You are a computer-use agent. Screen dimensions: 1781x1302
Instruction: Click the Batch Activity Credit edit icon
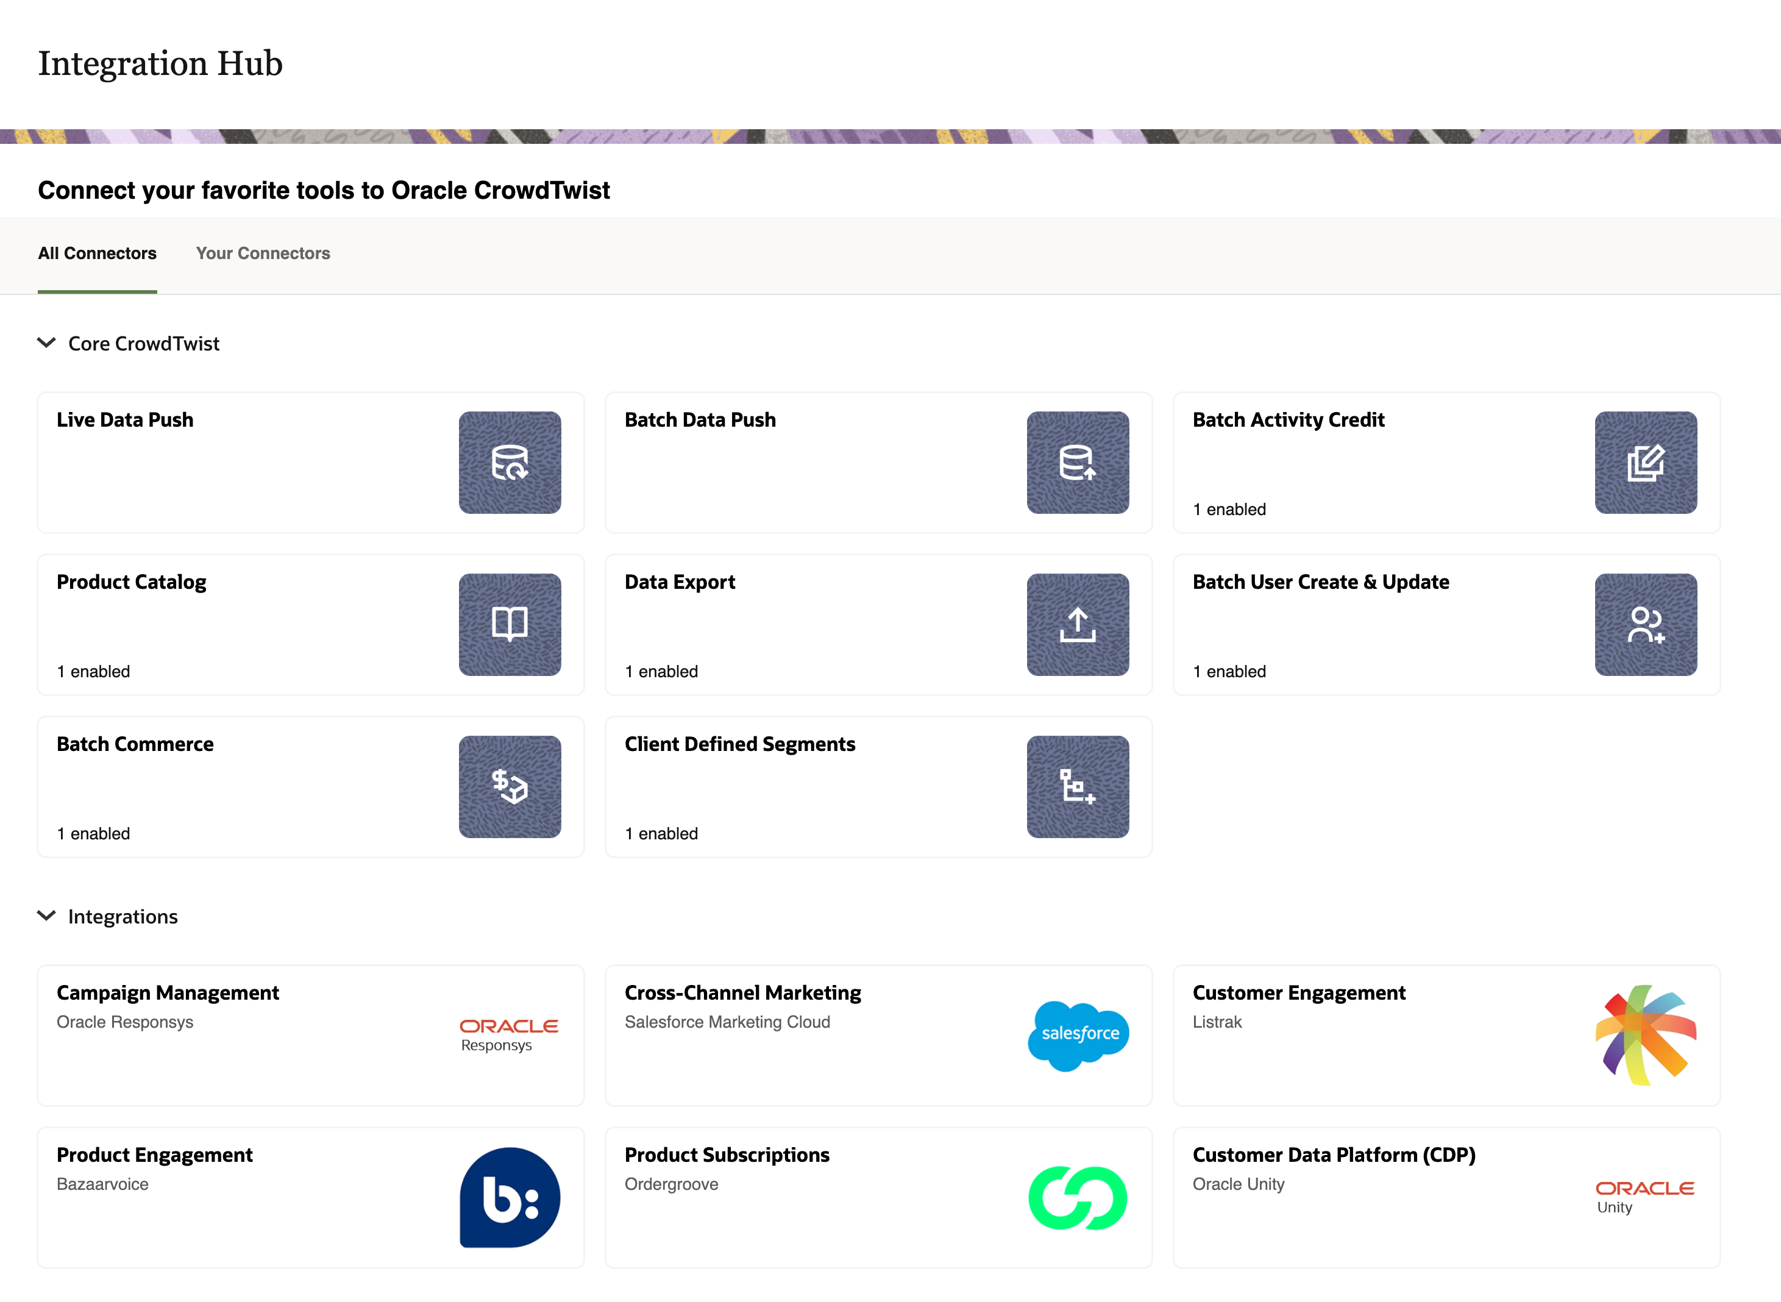pos(1646,463)
